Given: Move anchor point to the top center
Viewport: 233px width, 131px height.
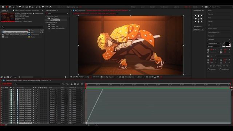Looking at the screenshot, I should tap(198, 16).
